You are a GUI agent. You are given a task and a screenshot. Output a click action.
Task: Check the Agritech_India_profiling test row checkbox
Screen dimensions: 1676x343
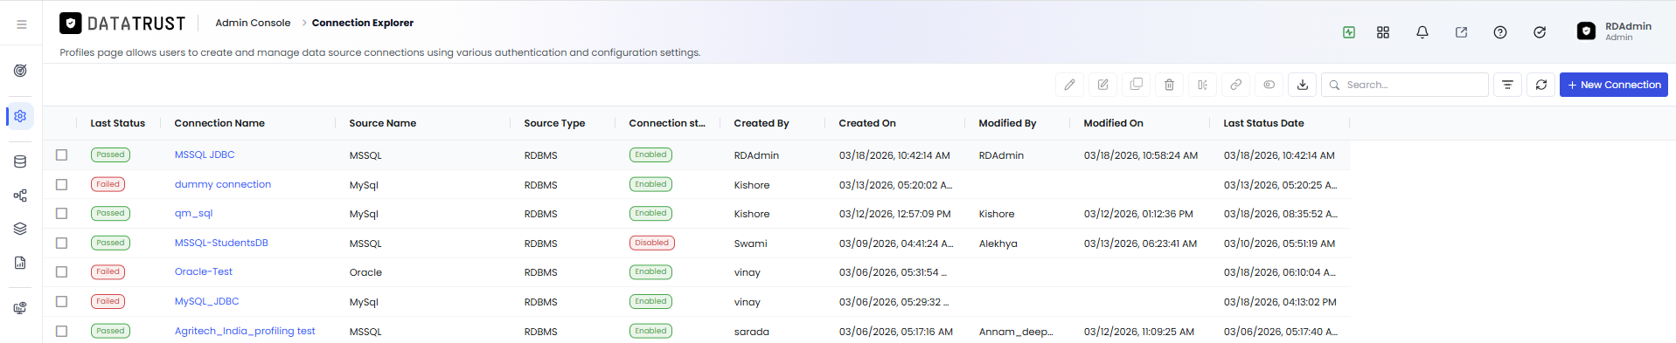coord(61,331)
